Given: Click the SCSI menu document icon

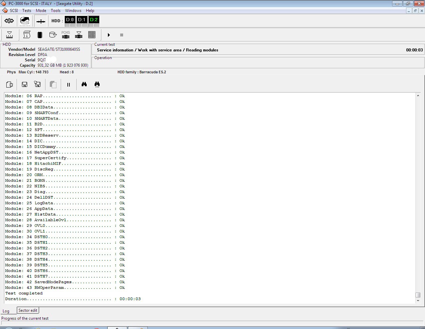Looking at the screenshot, I should pyautogui.click(x=5, y=11).
